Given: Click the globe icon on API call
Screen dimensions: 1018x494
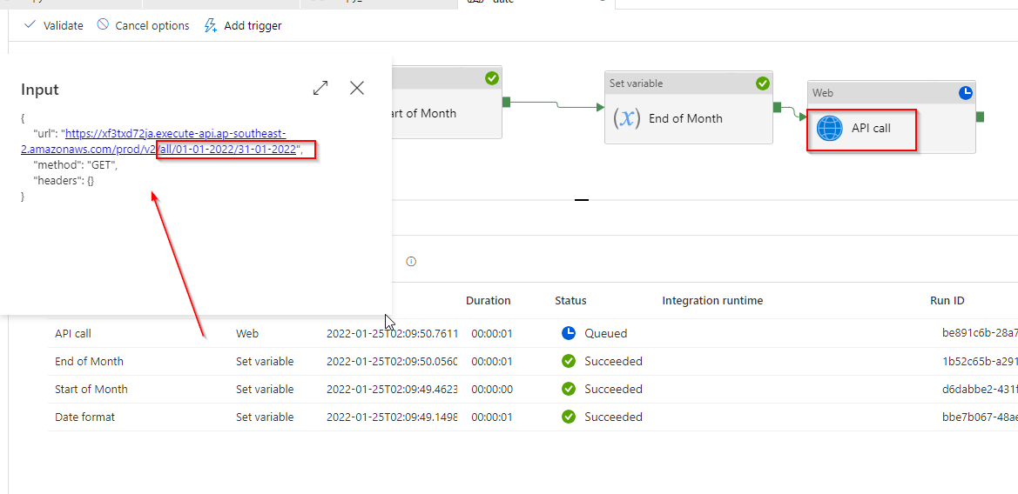Looking at the screenshot, I should [x=829, y=129].
